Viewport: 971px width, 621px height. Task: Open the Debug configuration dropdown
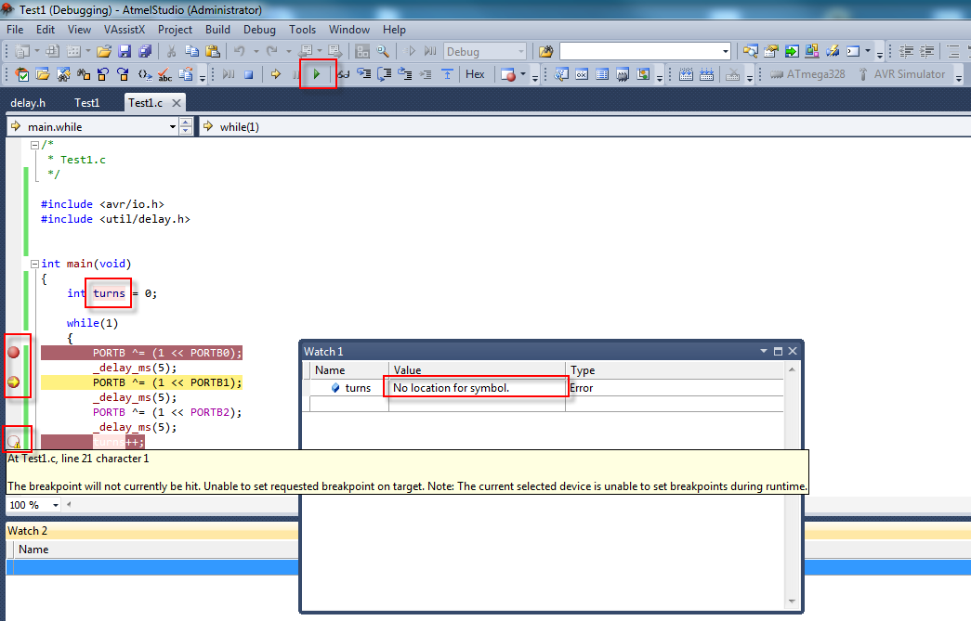click(x=520, y=51)
